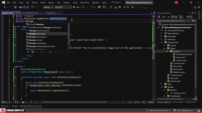Image resolution: width=202 pixels, height=113 pixels.
Task: Open the Git menu
Action: (27, 3)
